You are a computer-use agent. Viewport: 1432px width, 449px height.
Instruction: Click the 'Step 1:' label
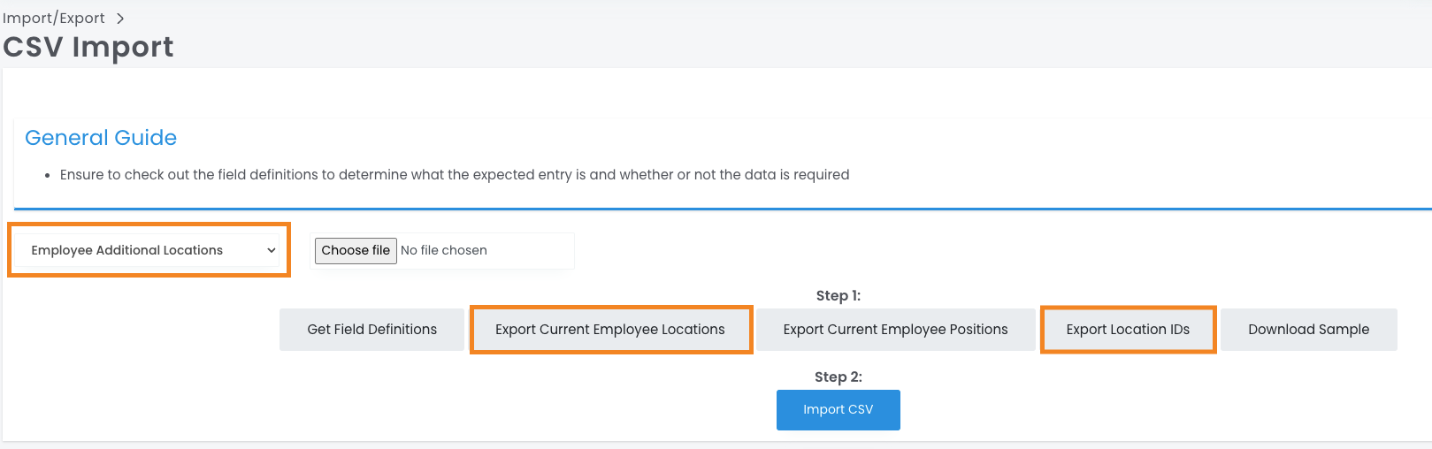tap(838, 296)
